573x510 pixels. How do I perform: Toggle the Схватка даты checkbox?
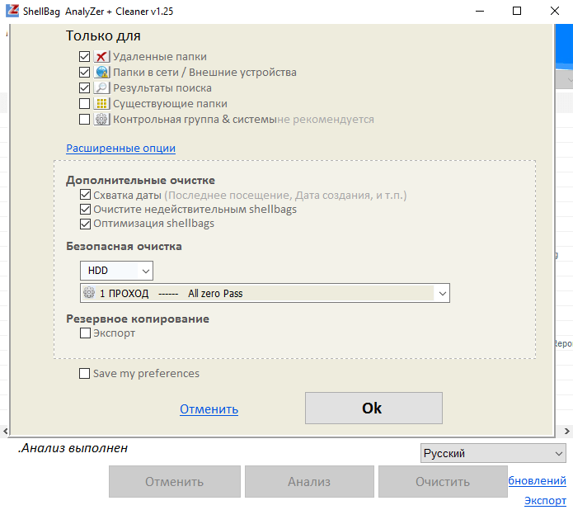pyautogui.click(x=85, y=196)
